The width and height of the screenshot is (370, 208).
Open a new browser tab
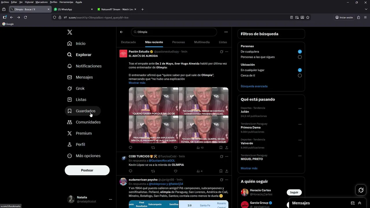point(143,9)
